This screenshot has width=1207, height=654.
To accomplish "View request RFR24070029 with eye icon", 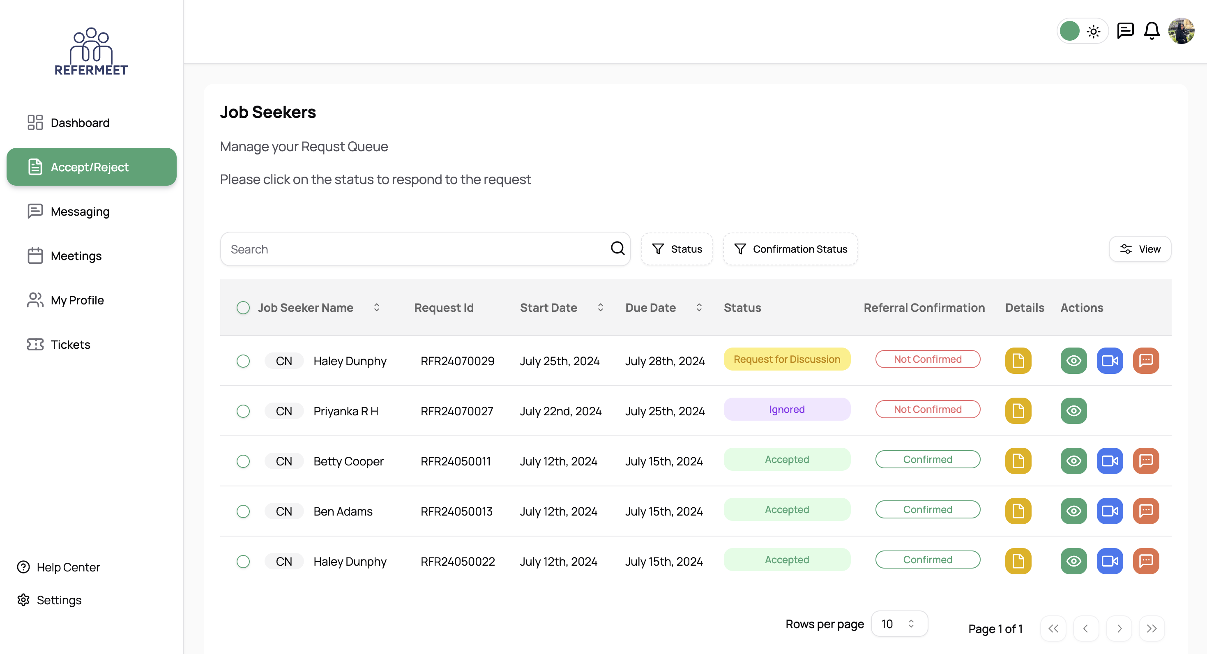I will point(1073,361).
